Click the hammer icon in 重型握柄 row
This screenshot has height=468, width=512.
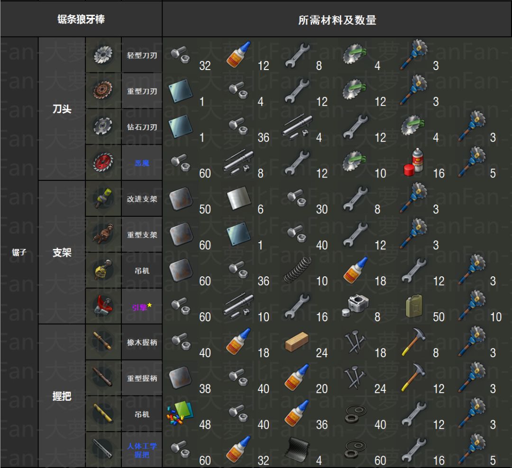point(413,378)
